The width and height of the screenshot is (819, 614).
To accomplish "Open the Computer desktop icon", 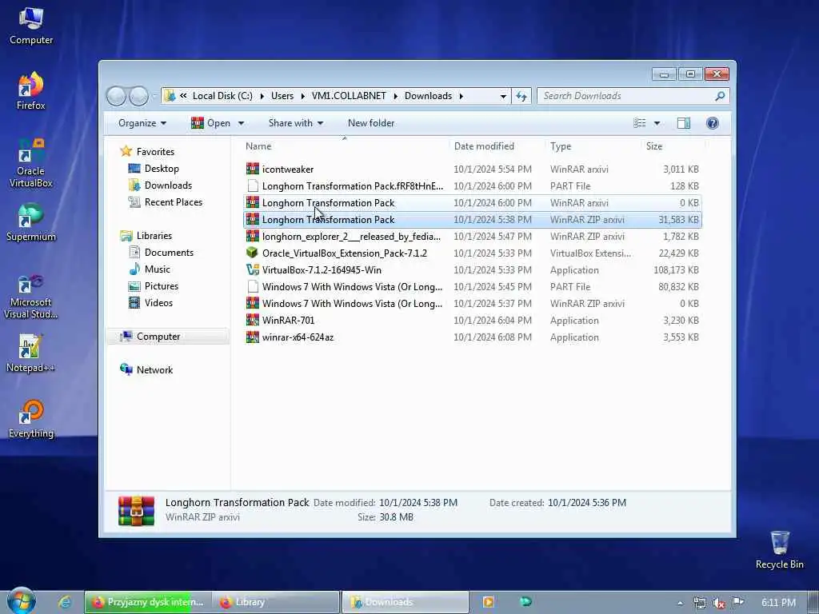I will click(31, 26).
